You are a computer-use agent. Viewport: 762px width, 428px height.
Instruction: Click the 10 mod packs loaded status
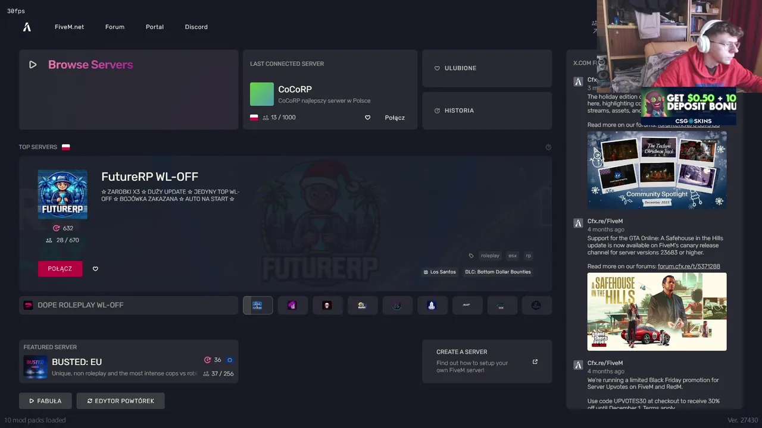[35, 420]
